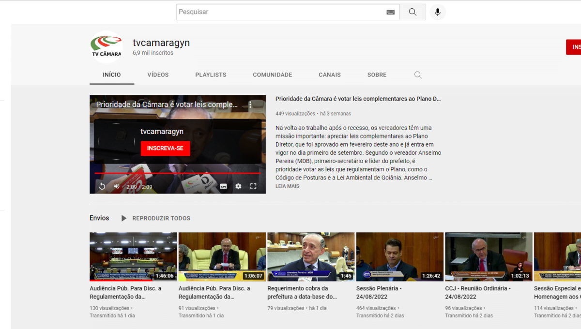Switch the player to fullscreen
Image resolution: width=581 pixels, height=329 pixels.
(x=253, y=186)
